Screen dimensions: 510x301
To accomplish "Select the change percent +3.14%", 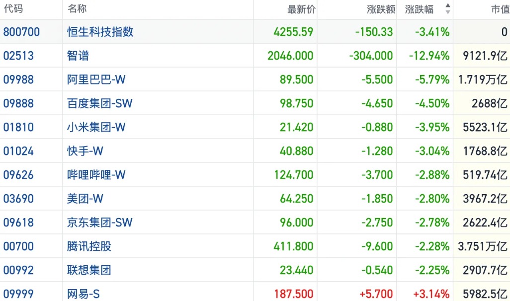I will tap(431, 294).
